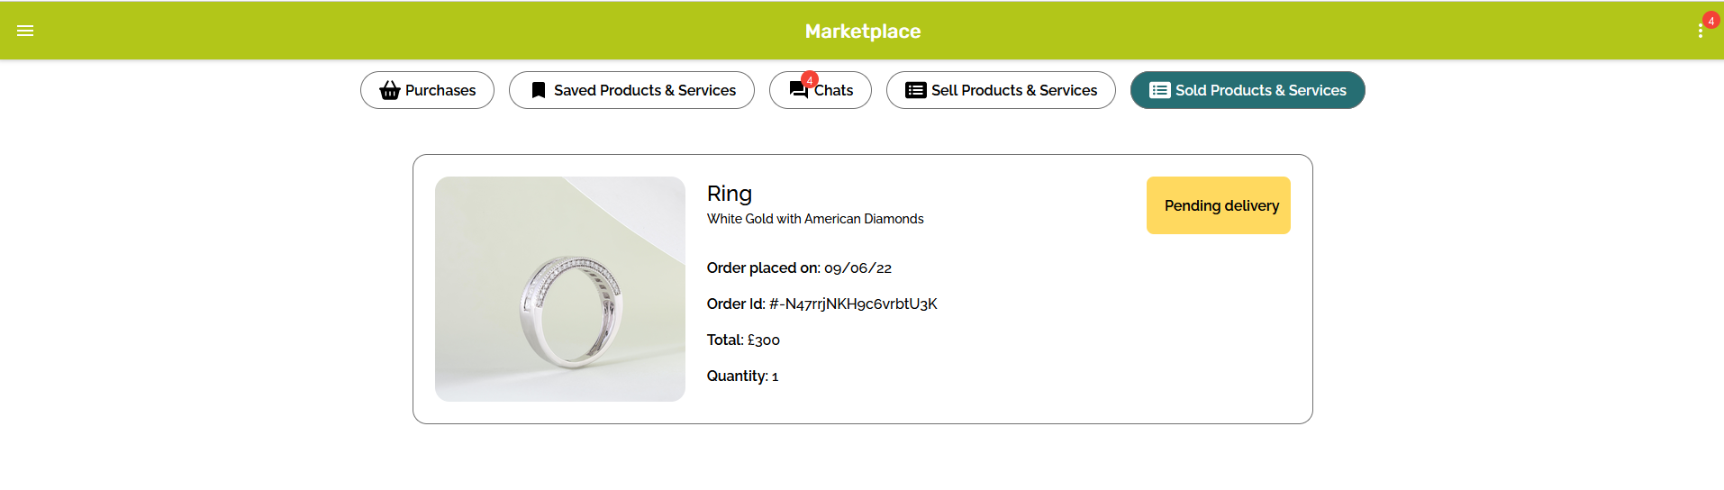This screenshot has width=1724, height=490.
Task: Click the list icon beside Sold Products
Action: [1159, 90]
